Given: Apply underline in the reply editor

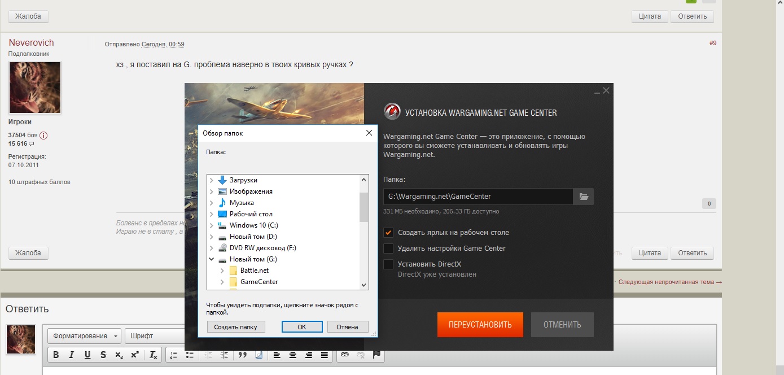Looking at the screenshot, I should pyautogui.click(x=87, y=355).
